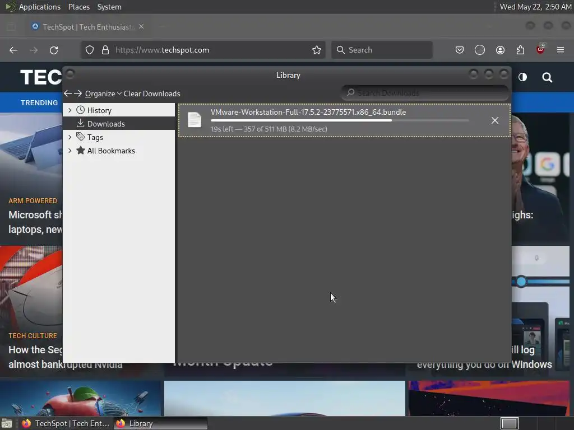574x430 pixels.
Task: Bookmark this page with star icon
Action: pos(317,50)
